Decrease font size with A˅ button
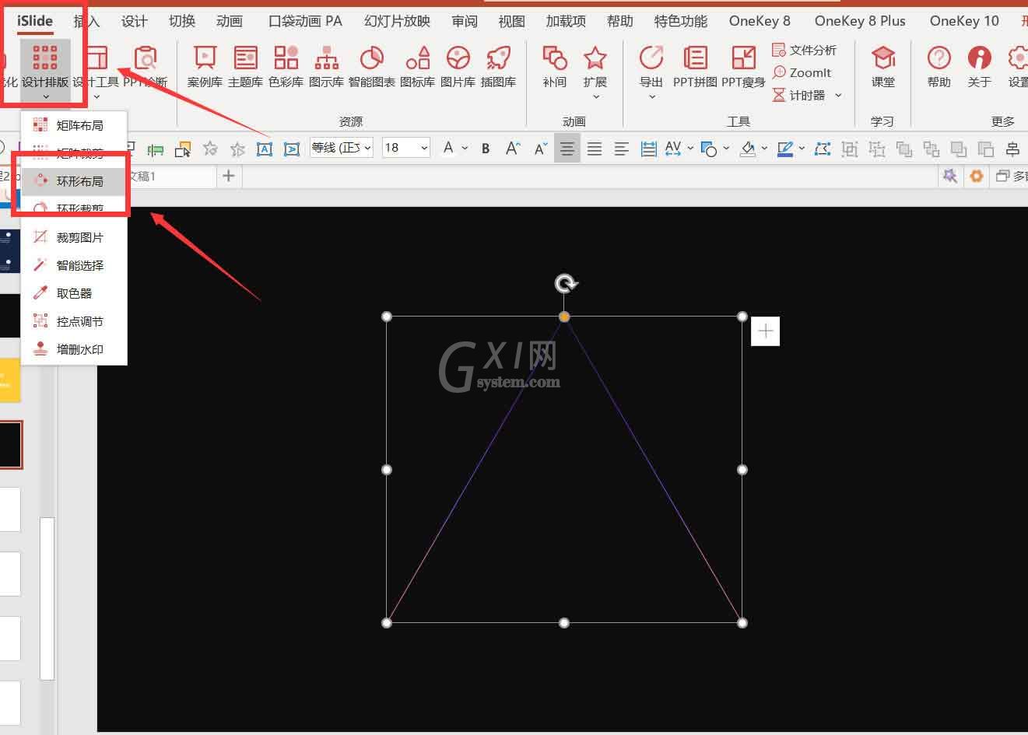Image resolution: width=1028 pixels, height=735 pixels. point(541,148)
